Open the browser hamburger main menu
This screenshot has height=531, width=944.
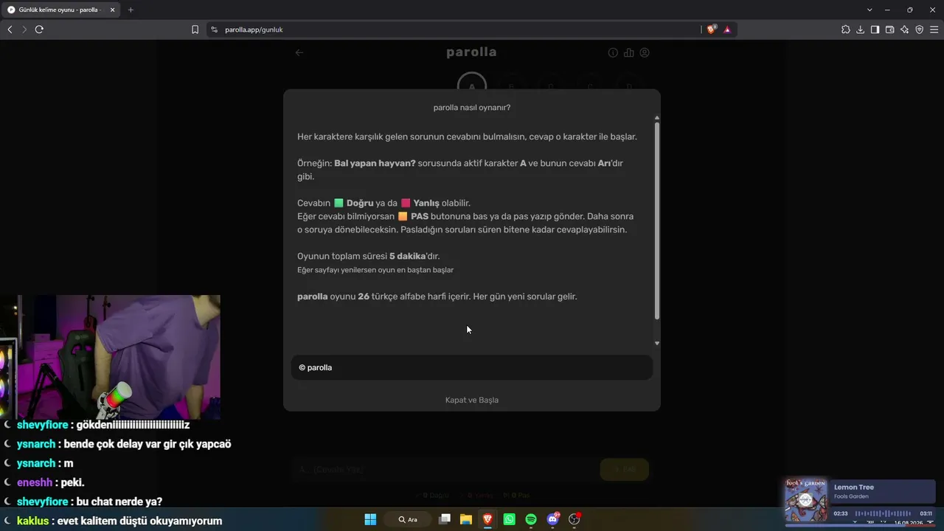[934, 29]
